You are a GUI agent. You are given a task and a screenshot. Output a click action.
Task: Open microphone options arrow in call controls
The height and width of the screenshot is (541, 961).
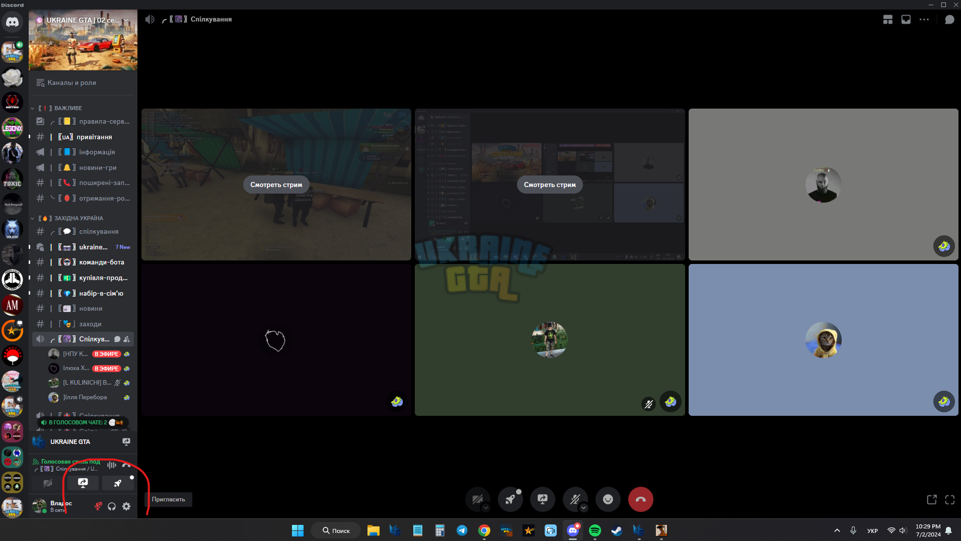(583, 508)
